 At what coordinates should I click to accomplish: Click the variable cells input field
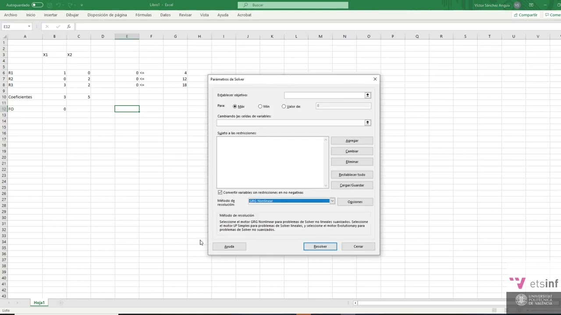pos(291,123)
